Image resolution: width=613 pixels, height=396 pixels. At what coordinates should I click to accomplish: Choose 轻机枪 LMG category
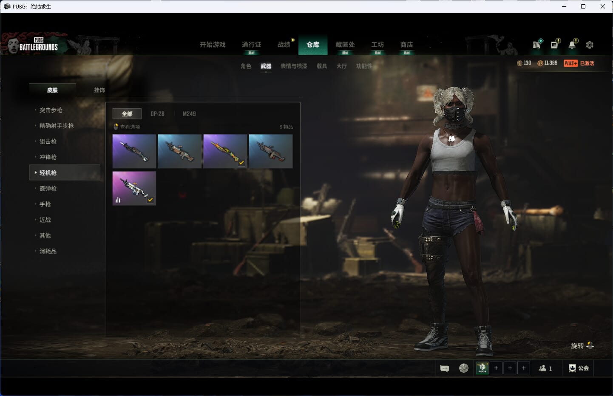tap(65, 173)
